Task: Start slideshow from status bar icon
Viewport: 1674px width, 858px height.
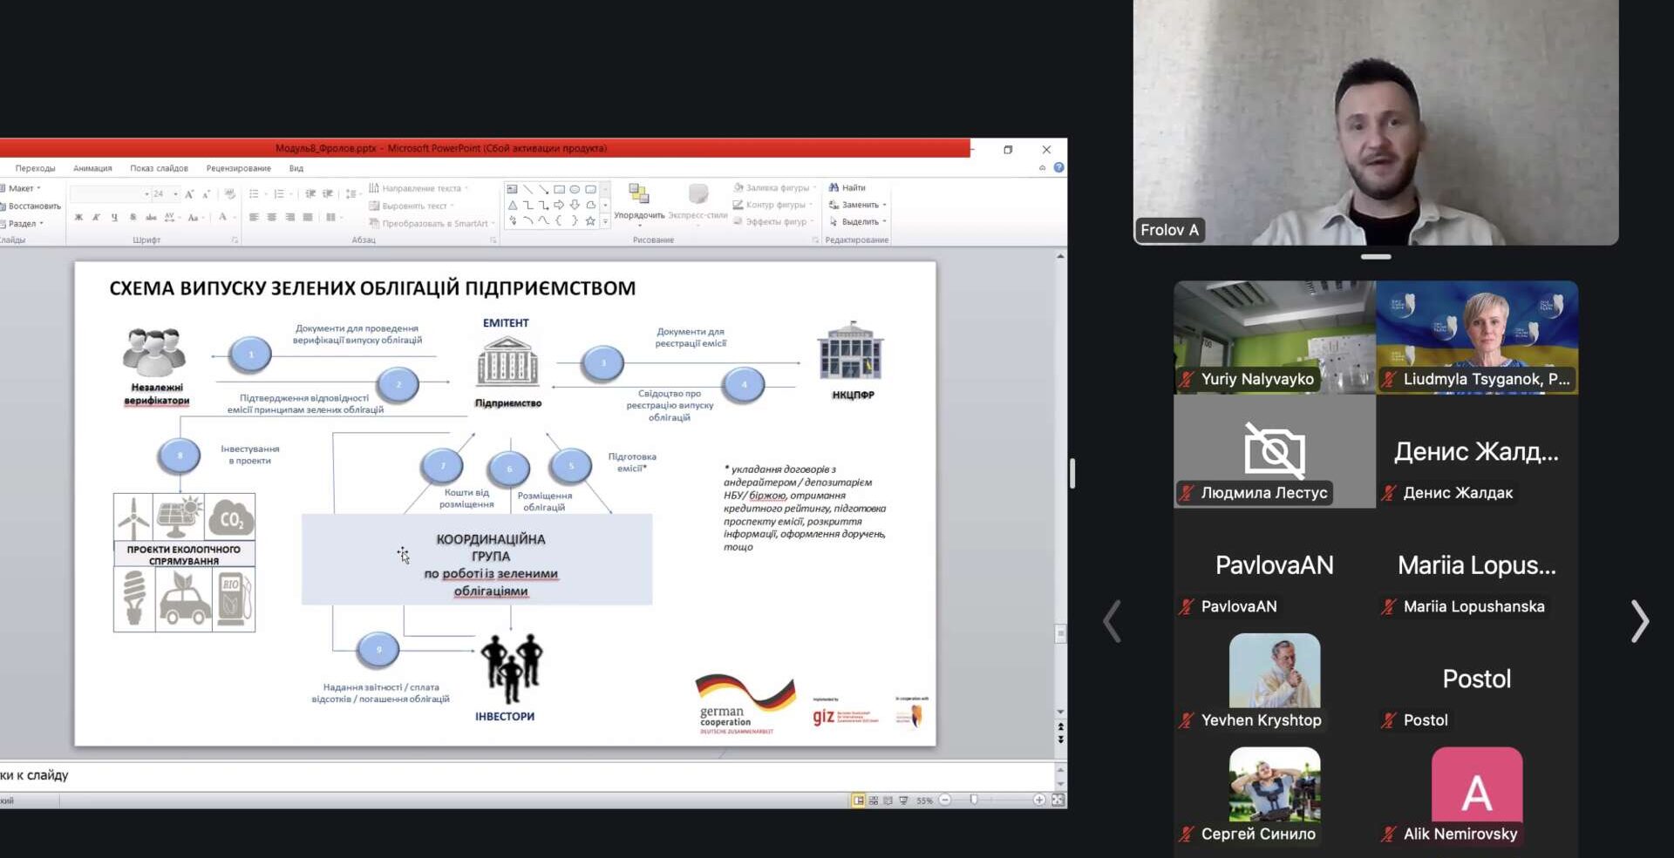Action: (x=903, y=801)
